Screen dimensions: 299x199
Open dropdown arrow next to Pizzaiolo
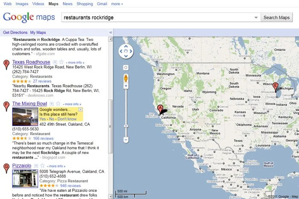(x=36, y=166)
